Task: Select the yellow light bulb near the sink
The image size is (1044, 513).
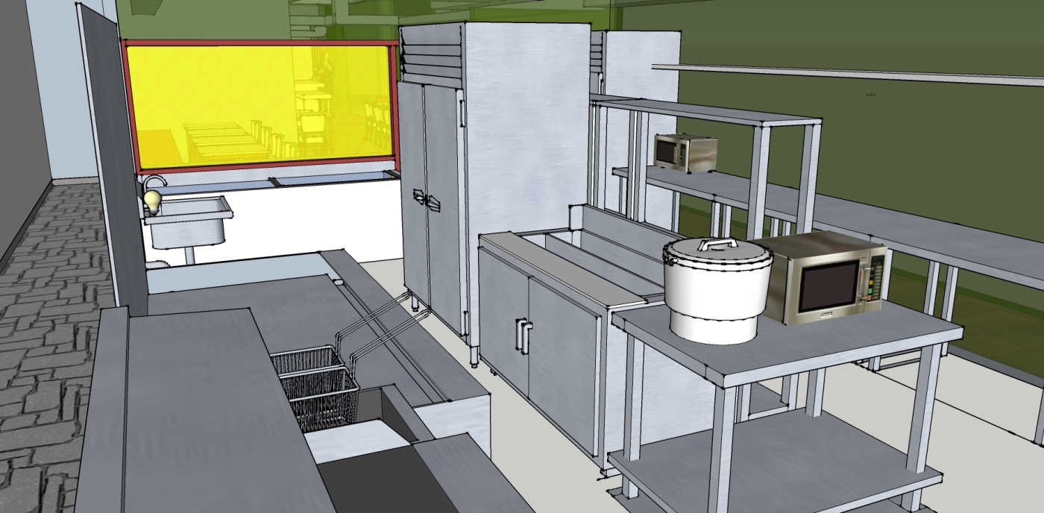Action: [152, 200]
